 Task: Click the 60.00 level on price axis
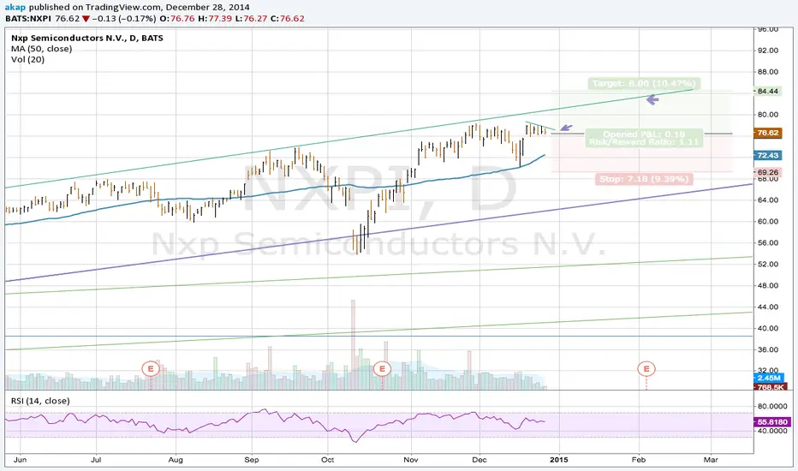click(768, 222)
